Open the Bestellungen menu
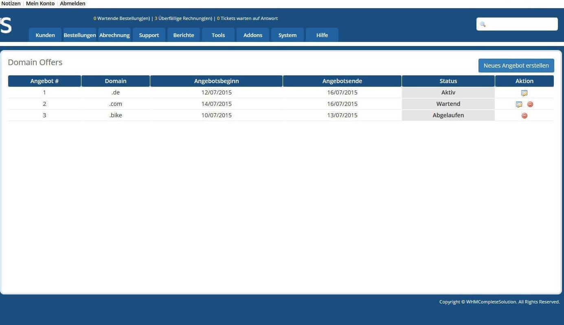 click(80, 35)
